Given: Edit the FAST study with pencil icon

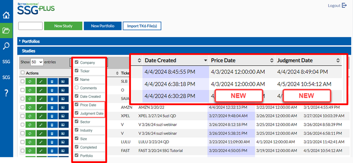Looking at the screenshot, I should (41, 151).
